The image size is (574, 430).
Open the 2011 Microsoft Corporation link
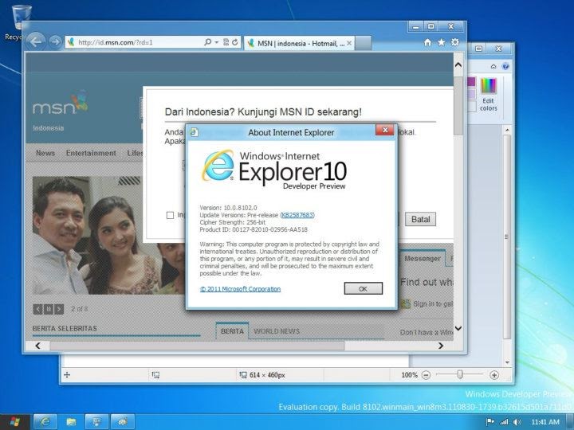[x=241, y=289]
